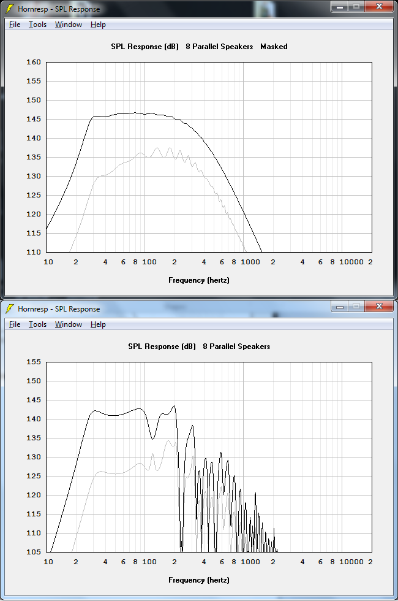Click the 10000 frequency label in top chart

point(351,262)
